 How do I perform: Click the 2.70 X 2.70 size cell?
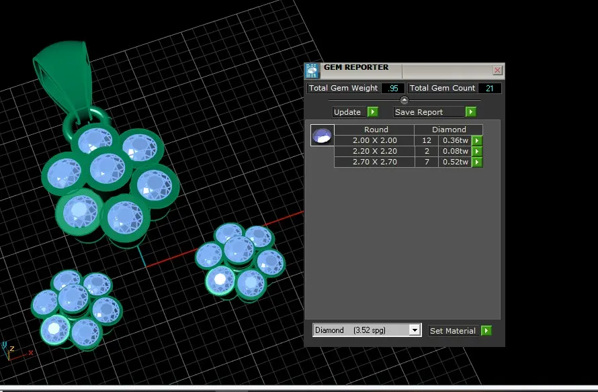click(x=374, y=162)
